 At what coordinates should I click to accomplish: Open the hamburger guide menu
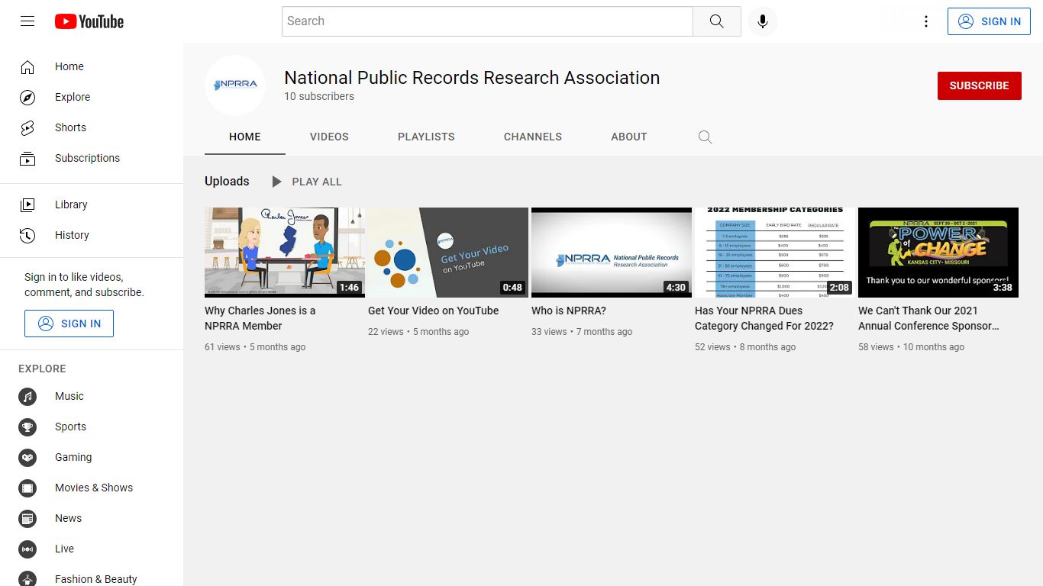click(27, 21)
